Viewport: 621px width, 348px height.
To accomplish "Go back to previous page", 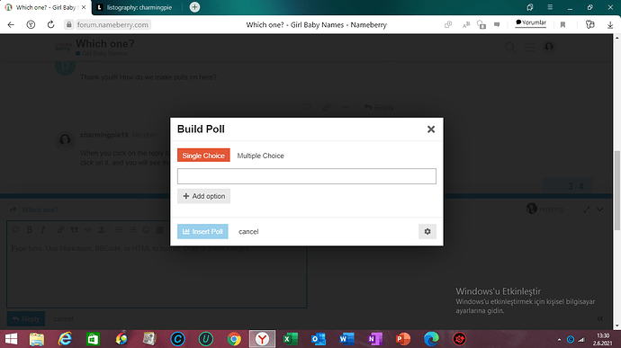I will [x=11, y=24].
